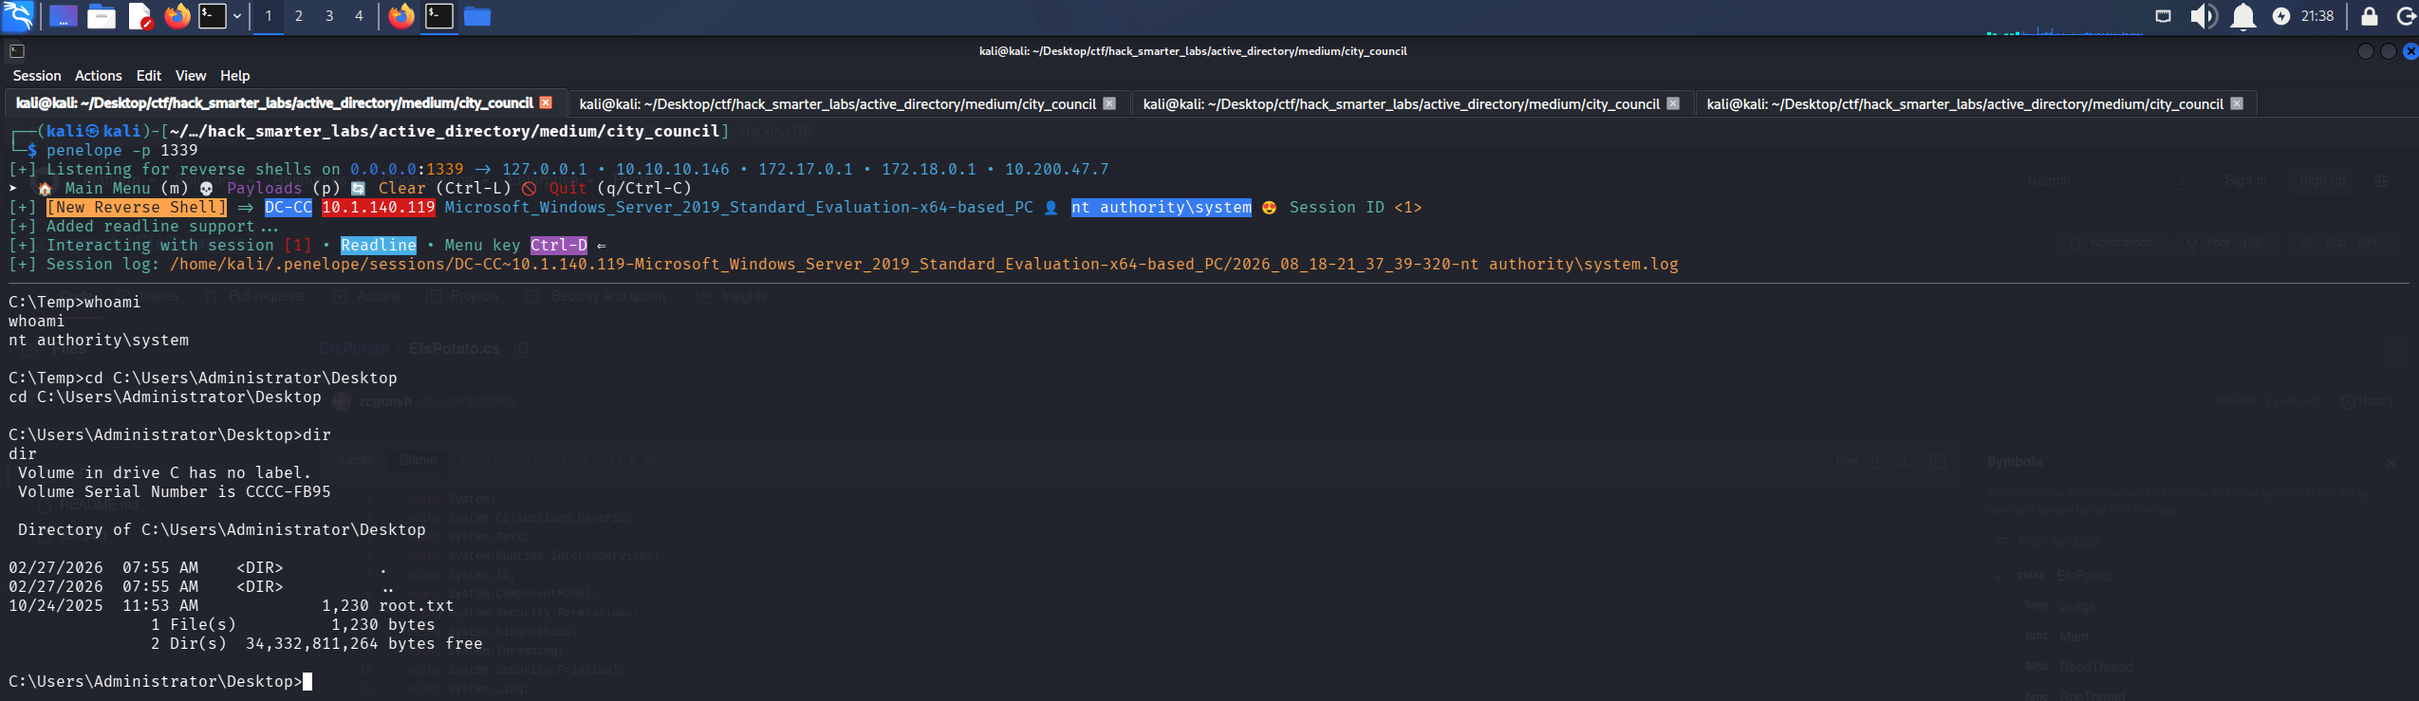
Task: Click the volume speaker icon
Action: pos(2203,16)
